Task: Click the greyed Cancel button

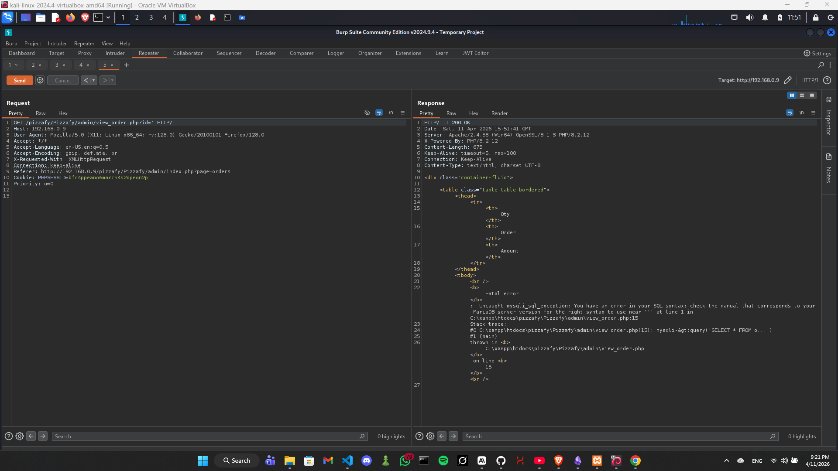Action: 63,80
